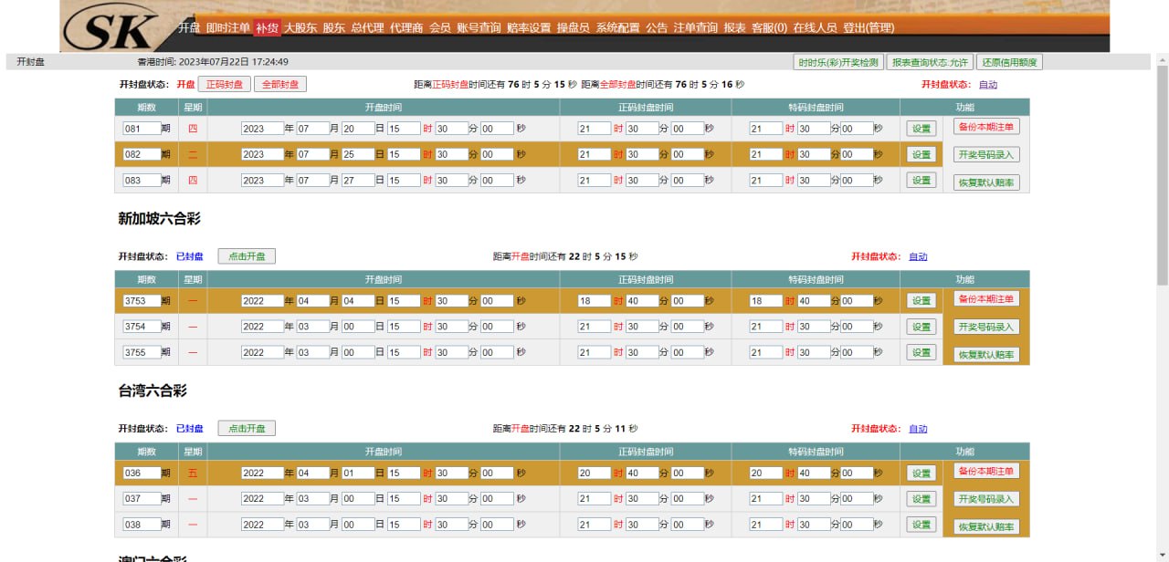
Task: Click 开奖号码录入 in 新加坡六合彩 section
Action: 986,327
